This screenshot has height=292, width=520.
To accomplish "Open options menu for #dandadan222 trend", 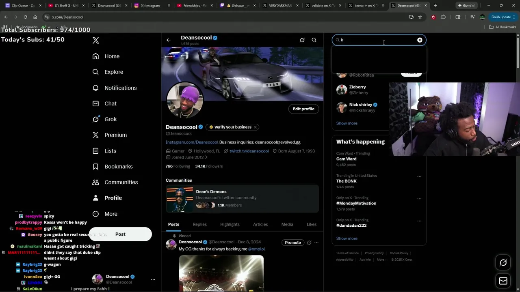I will coord(419,221).
